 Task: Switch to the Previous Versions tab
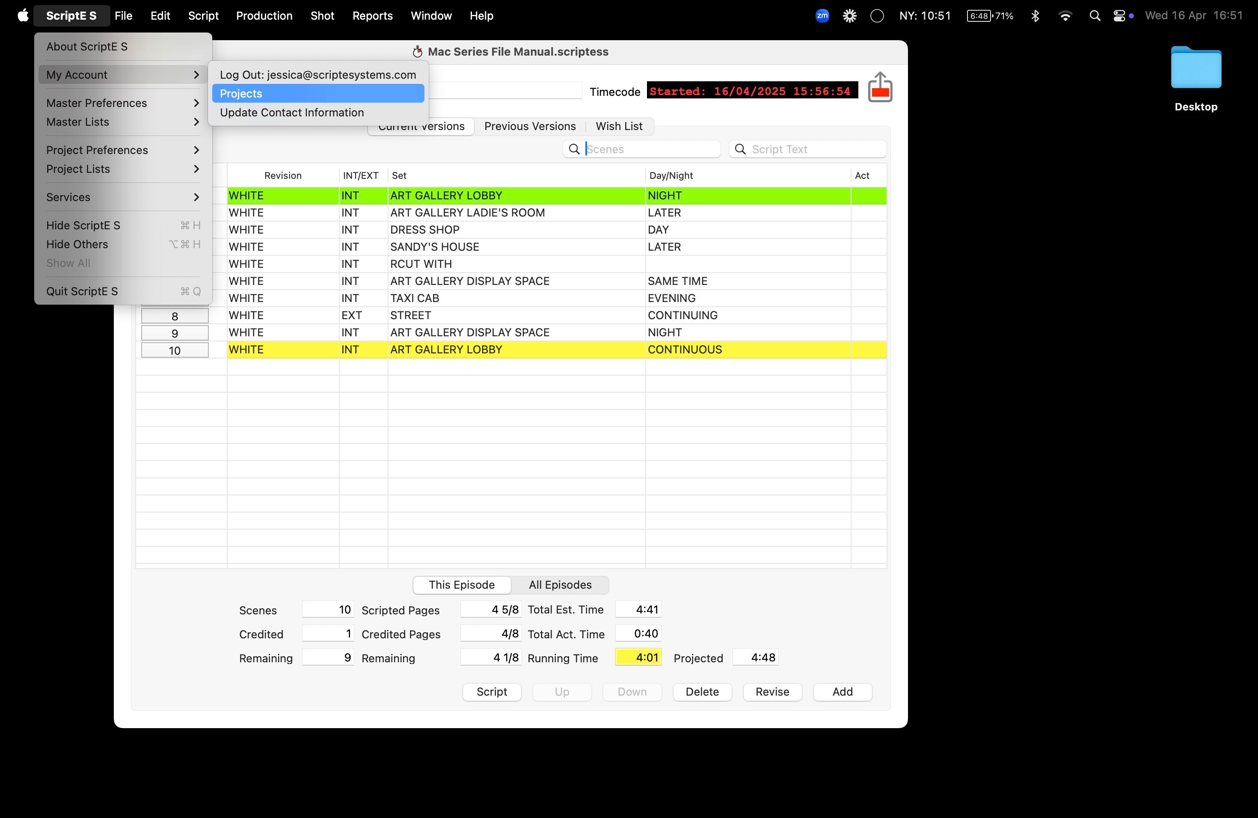(530, 126)
